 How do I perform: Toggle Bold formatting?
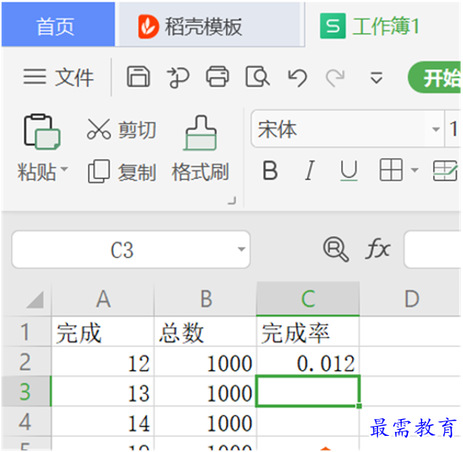270,170
